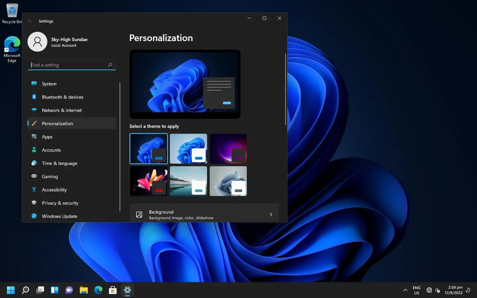Click the network globe tray icon

click(429, 290)
